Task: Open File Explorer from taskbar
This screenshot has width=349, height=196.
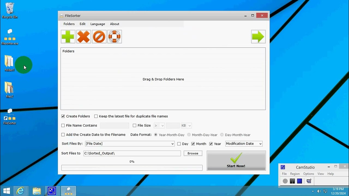Action: 37,191
